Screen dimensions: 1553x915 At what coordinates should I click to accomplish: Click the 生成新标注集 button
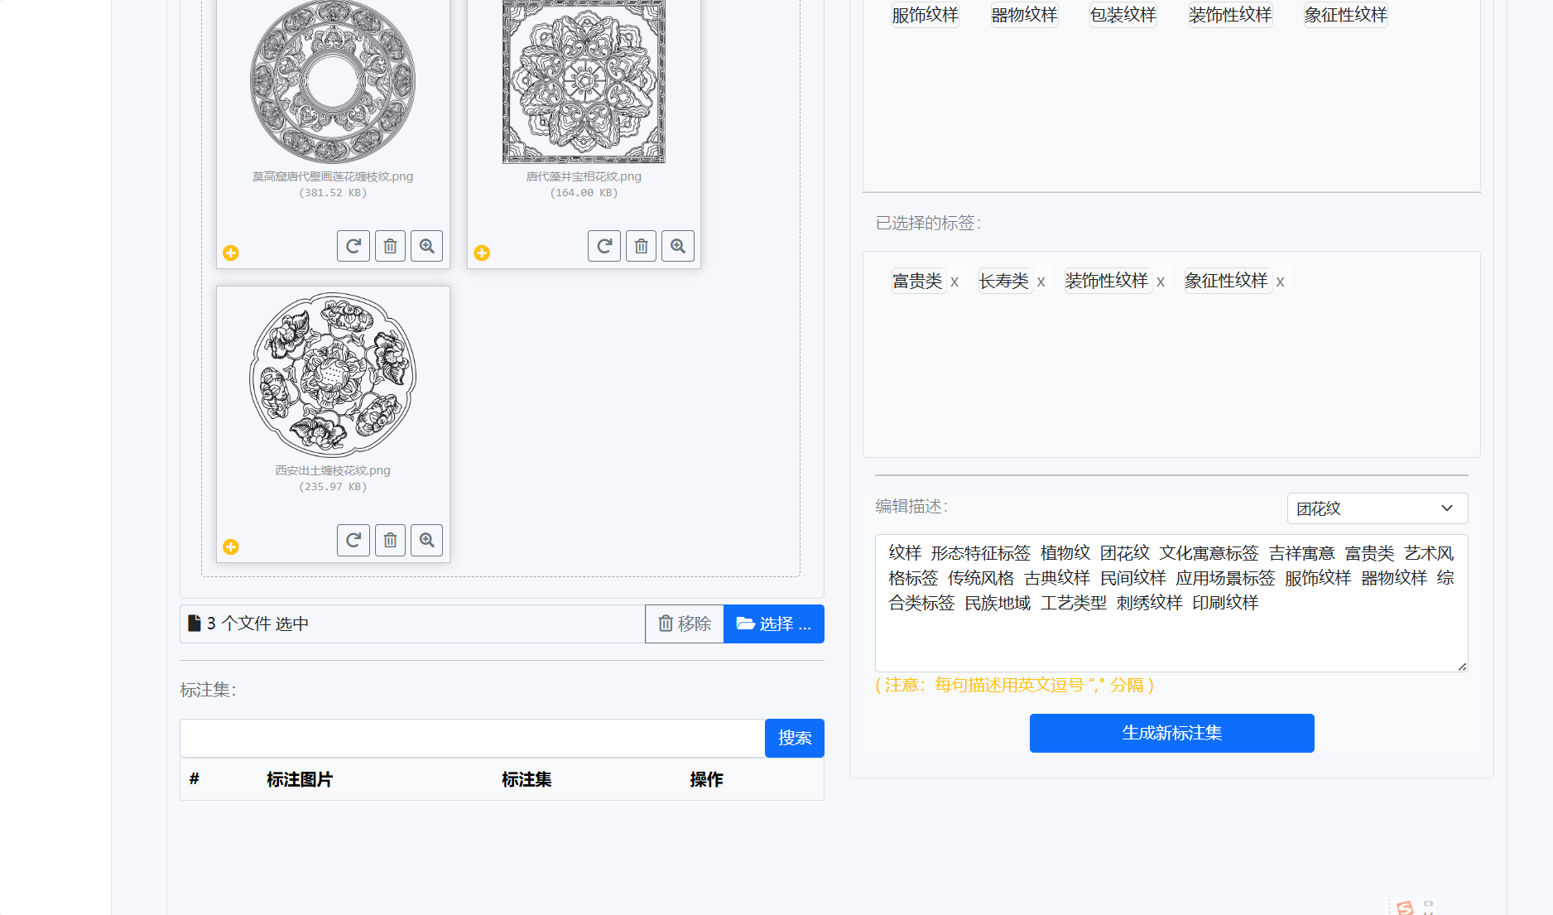tap(1172, 733)
